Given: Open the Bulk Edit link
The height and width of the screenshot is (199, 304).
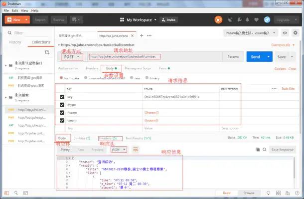Looking at the screenshot, I should [x=288, y=88].
